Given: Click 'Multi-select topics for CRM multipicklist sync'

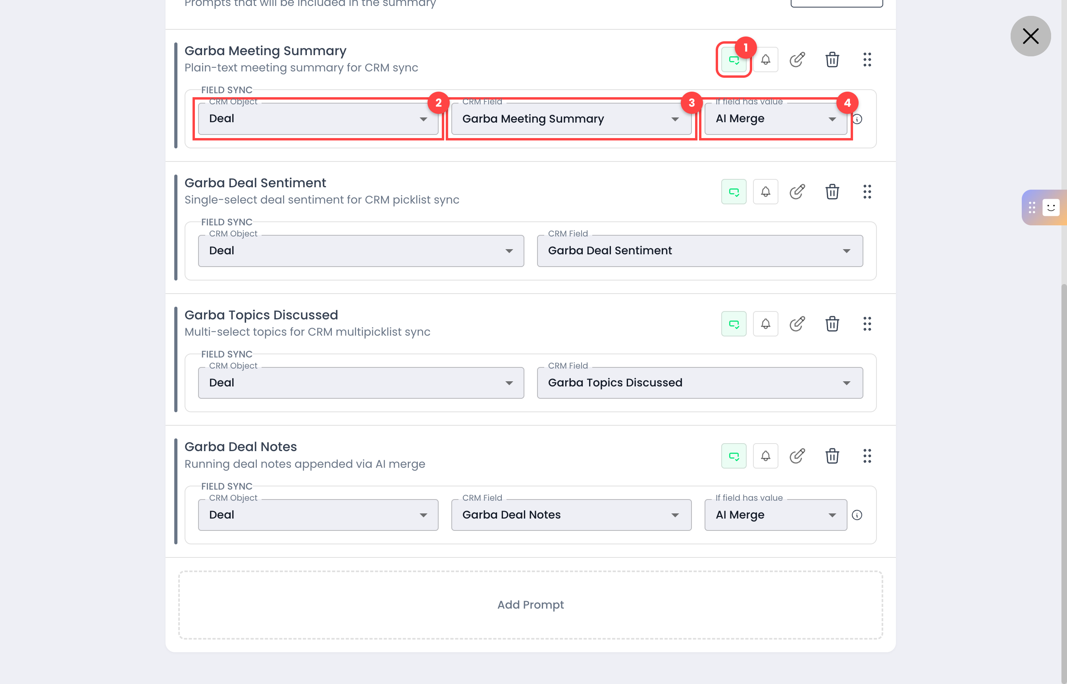Looking at the screenshot, I should [x=308, y=332].
